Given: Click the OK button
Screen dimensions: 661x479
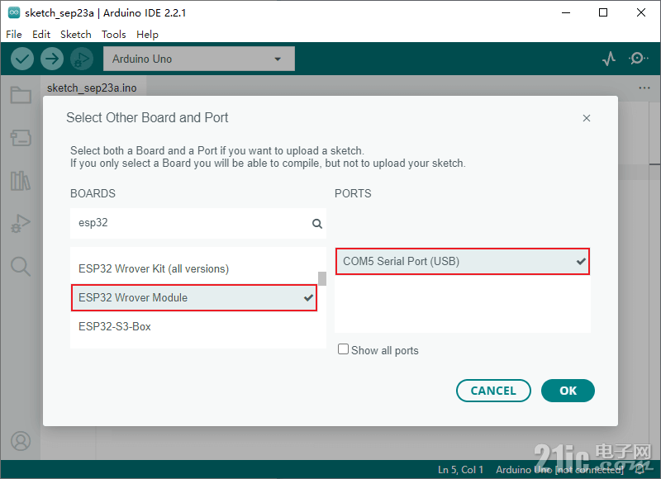Looking at the screenshot, I should coord(568,391).
